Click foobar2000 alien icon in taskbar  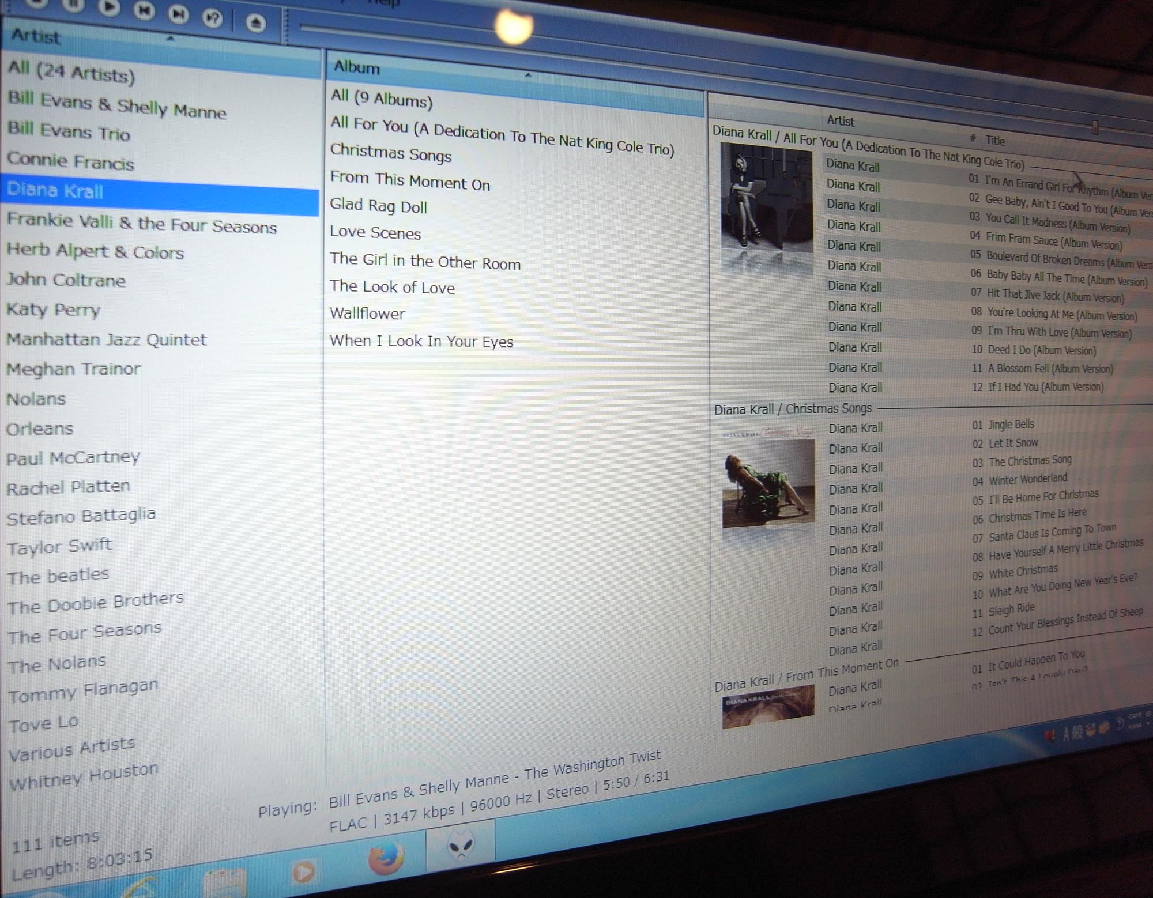[460, 845]
